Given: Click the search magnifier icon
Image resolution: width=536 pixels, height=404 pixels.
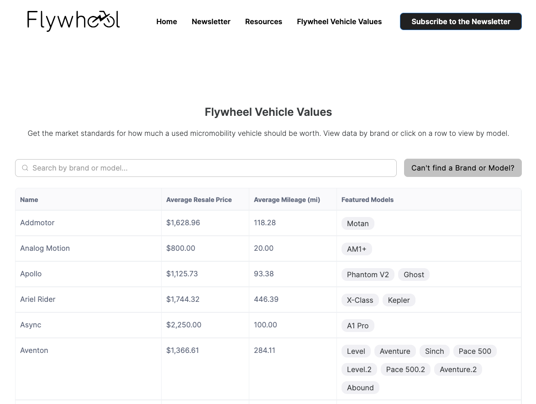Looking at the screenshot, I should [x=25, y=168].
